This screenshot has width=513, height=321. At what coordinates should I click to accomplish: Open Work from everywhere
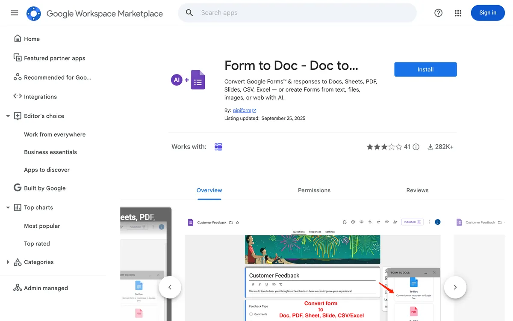click(55, 134)
